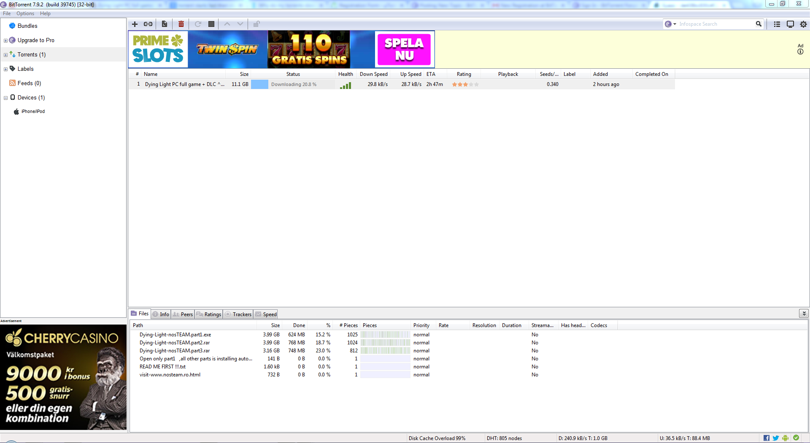Screen dimensions: 810x443
Task: Sort files by the Path column
Action: coord(194,325)
